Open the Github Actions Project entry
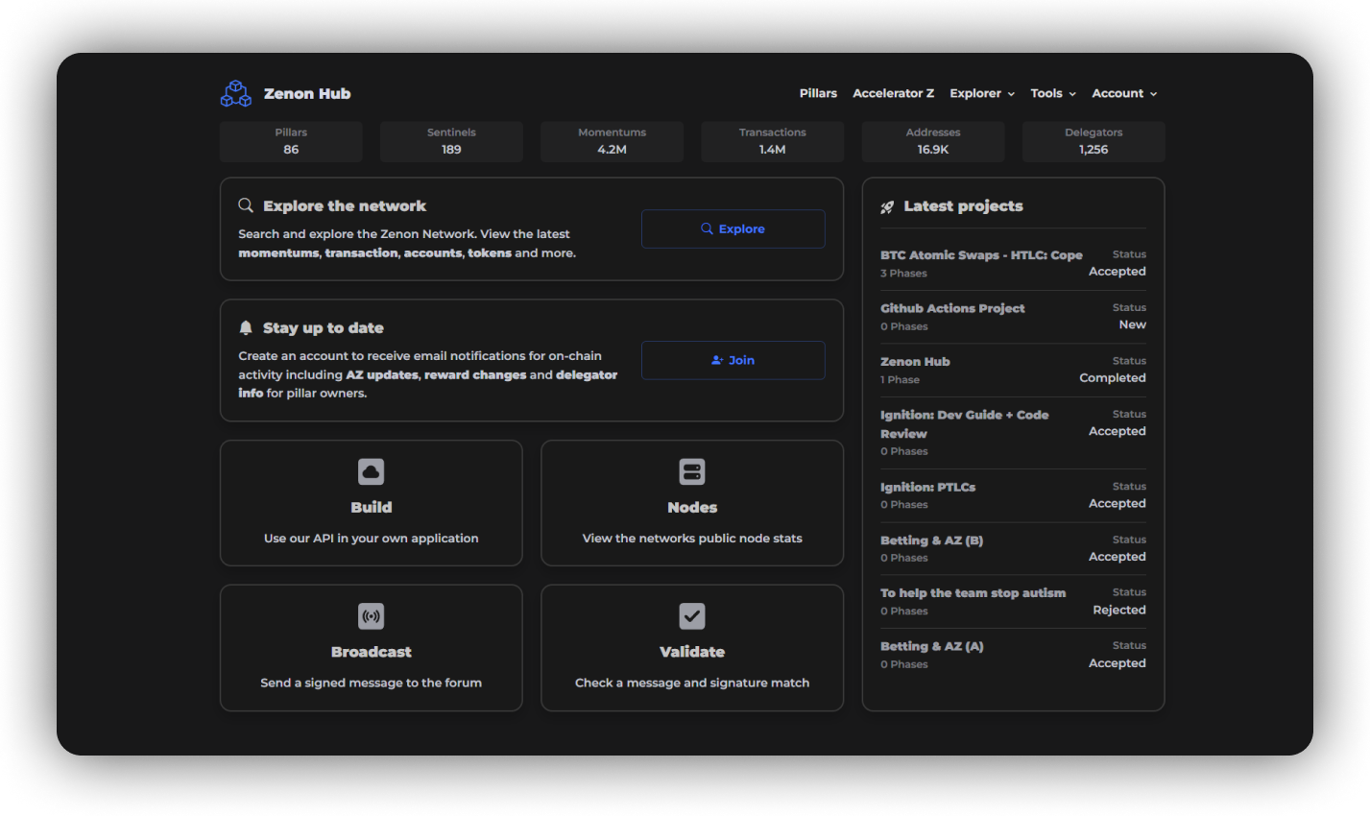 tap(952, 308)
